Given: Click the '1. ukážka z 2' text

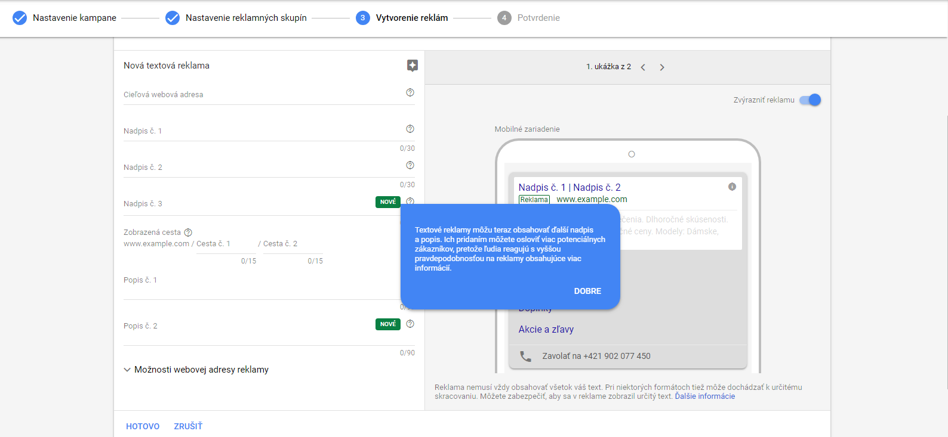Looking at the screenshot, I should pyautogui.click(x=608, y=67).
